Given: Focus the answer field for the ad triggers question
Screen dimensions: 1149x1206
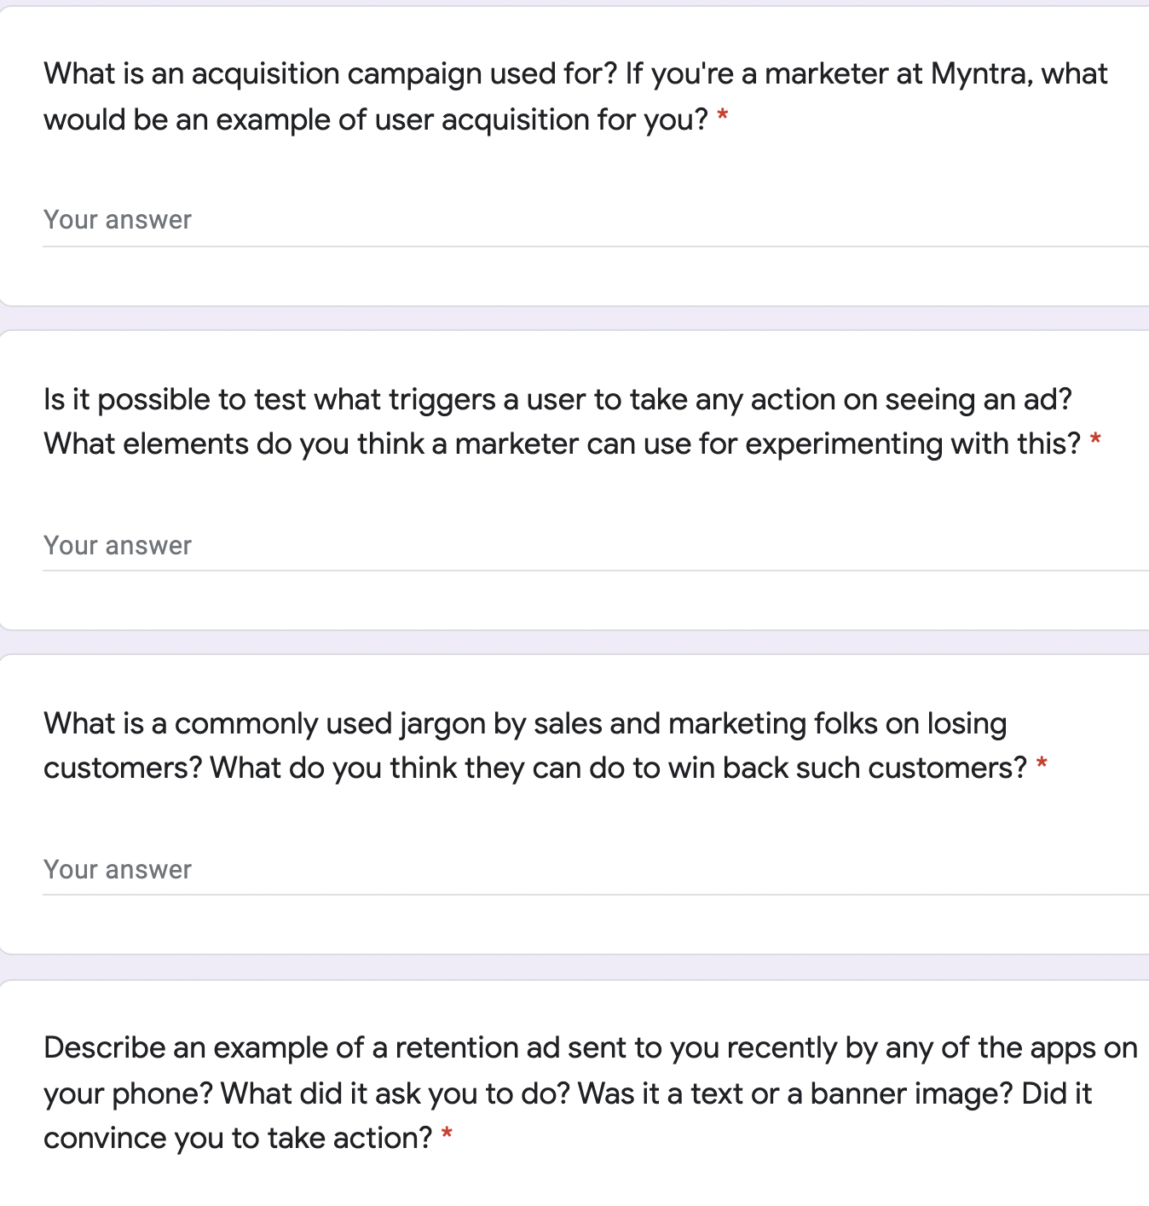Looking at the screenshot, I should (x=596, y=546).
